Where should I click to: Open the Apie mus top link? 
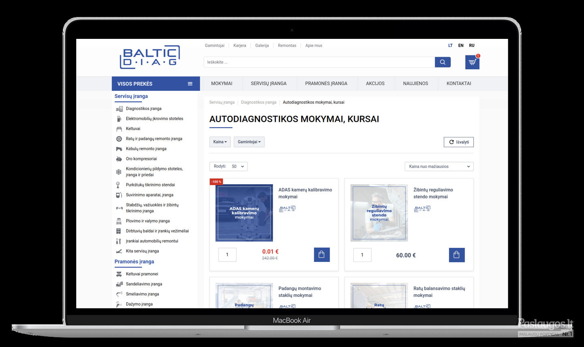click(x=314, y=46)
